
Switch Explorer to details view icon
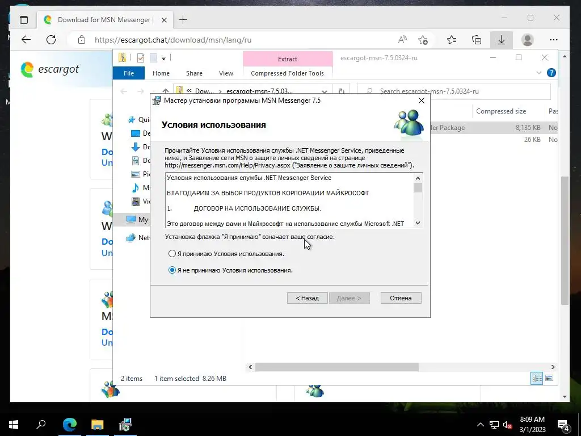coord(537,378)
